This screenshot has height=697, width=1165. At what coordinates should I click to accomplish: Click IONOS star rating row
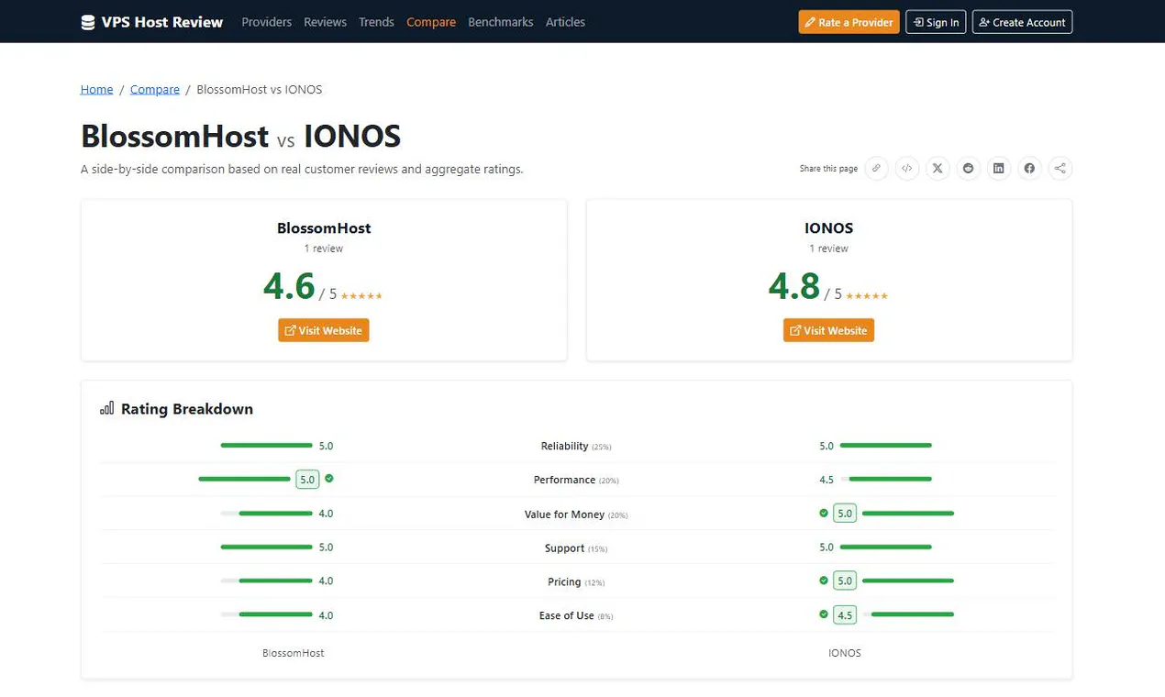[x=867, y=295]
